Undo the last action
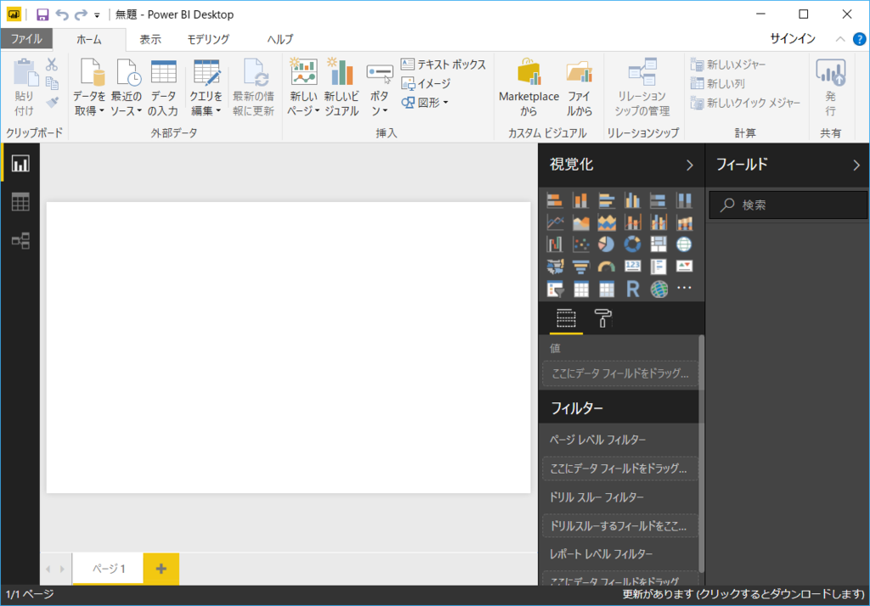The width and height of the screenshot is (870, 606). click(61, 14)
